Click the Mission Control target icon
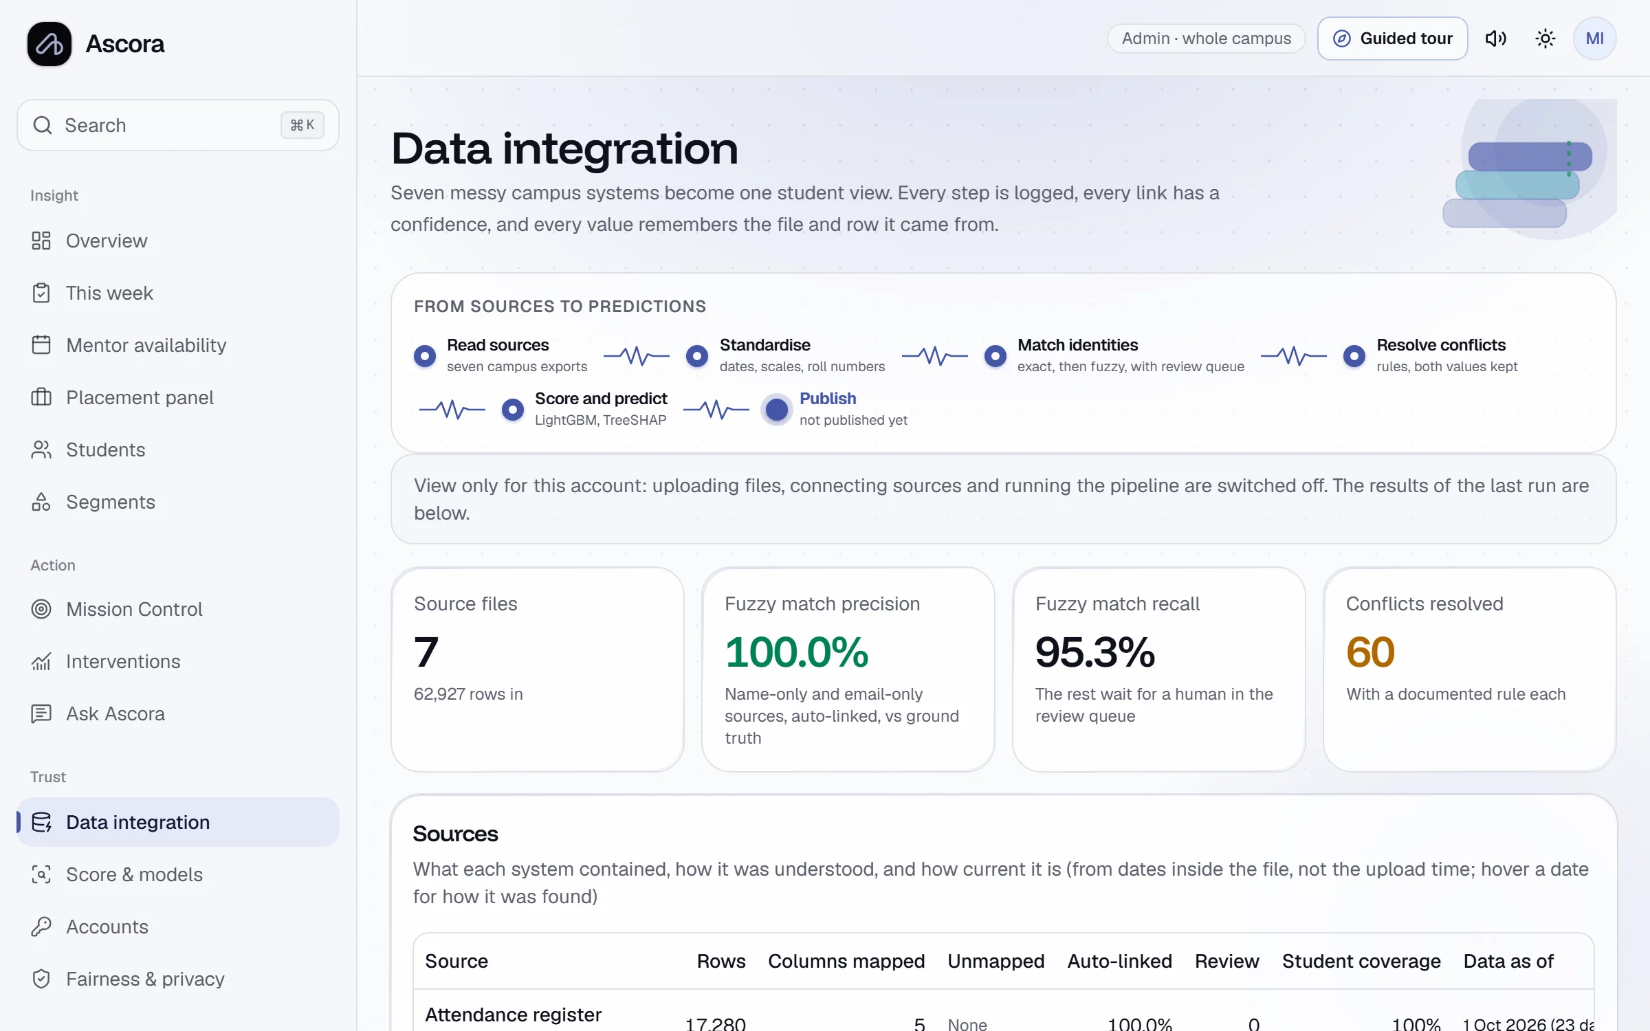The width and height of the screenshot is (1650, 1031). [41, 609]
